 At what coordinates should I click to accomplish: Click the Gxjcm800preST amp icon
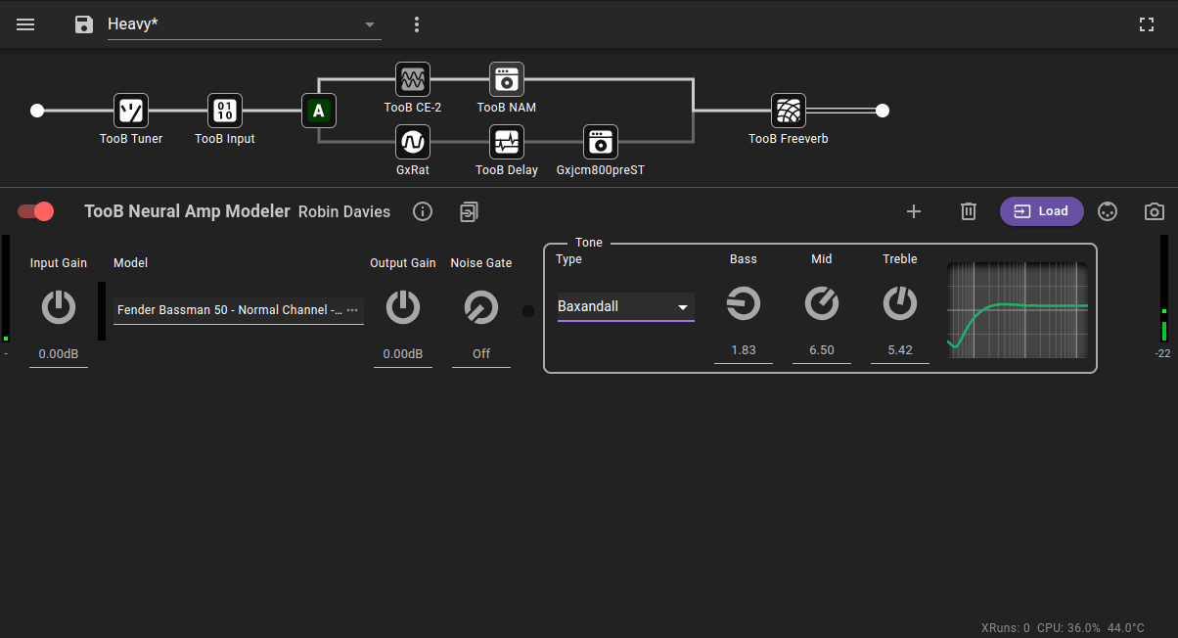click(600, 142)
